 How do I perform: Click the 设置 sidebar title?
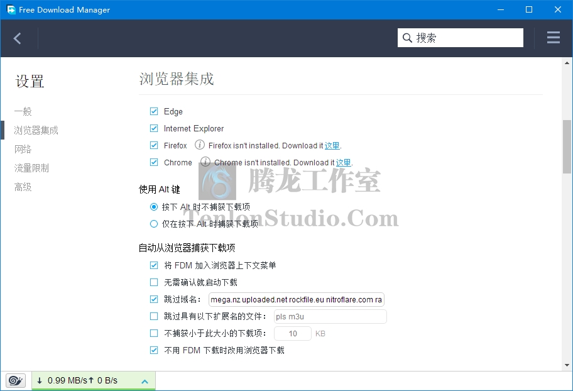[30, 81]
